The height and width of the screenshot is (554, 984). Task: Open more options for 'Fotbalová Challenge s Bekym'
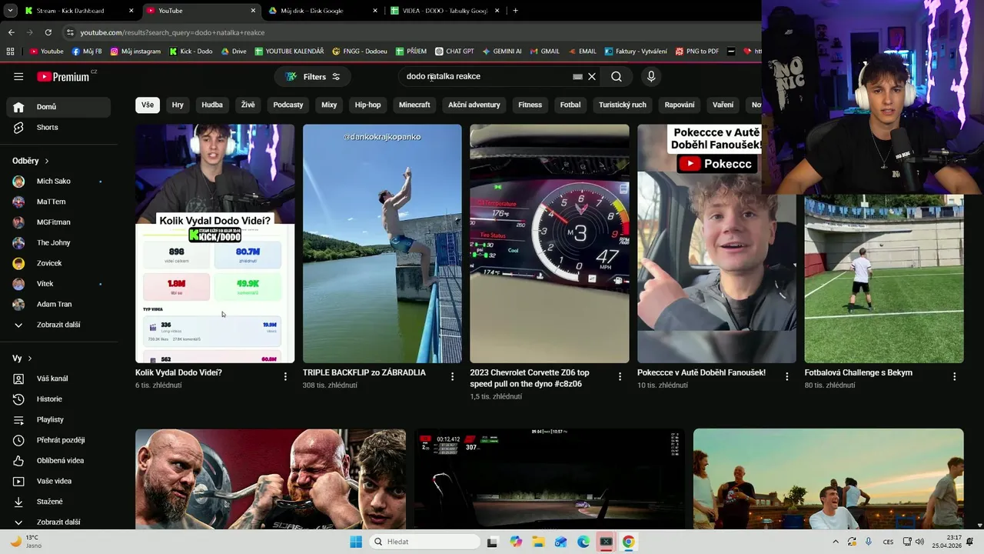[954, 377]
